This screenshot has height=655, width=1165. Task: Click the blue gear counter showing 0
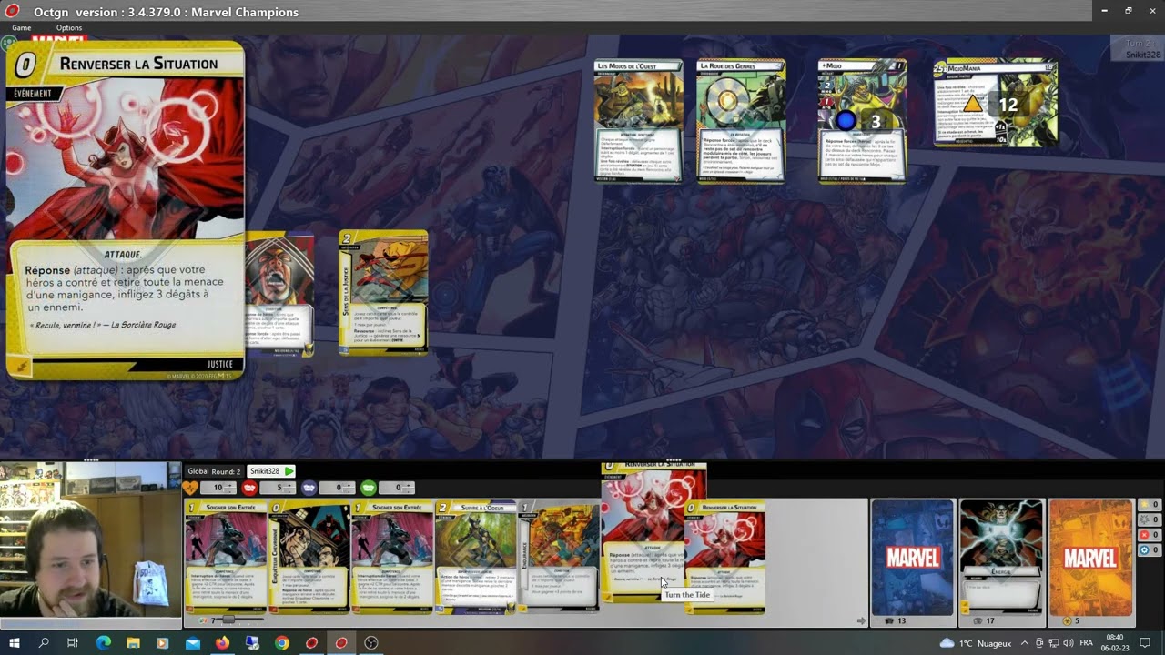1150,549
